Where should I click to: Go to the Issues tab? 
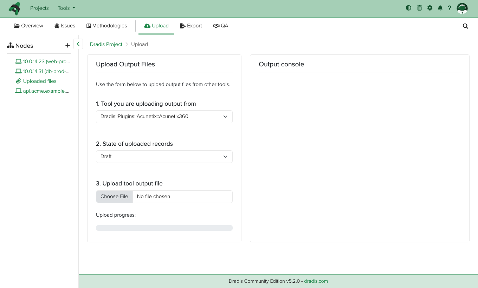pyautogui.click(x=65, y=26)
